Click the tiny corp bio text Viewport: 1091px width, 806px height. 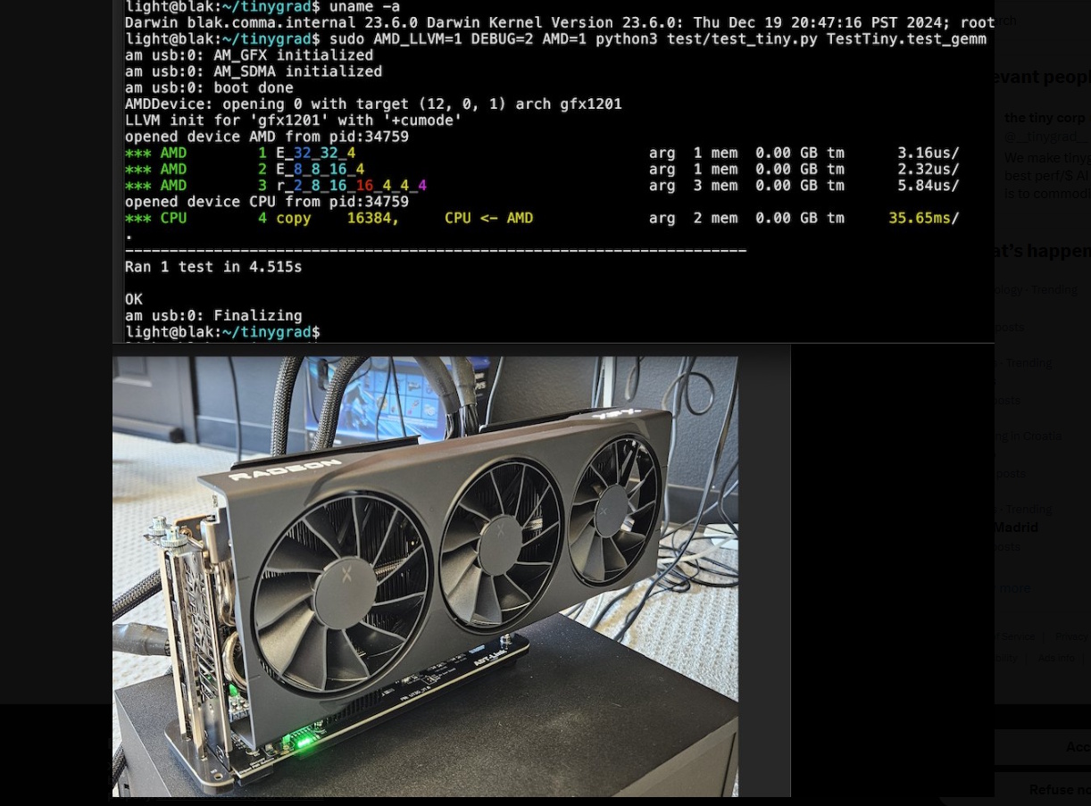coord(1046,175)
